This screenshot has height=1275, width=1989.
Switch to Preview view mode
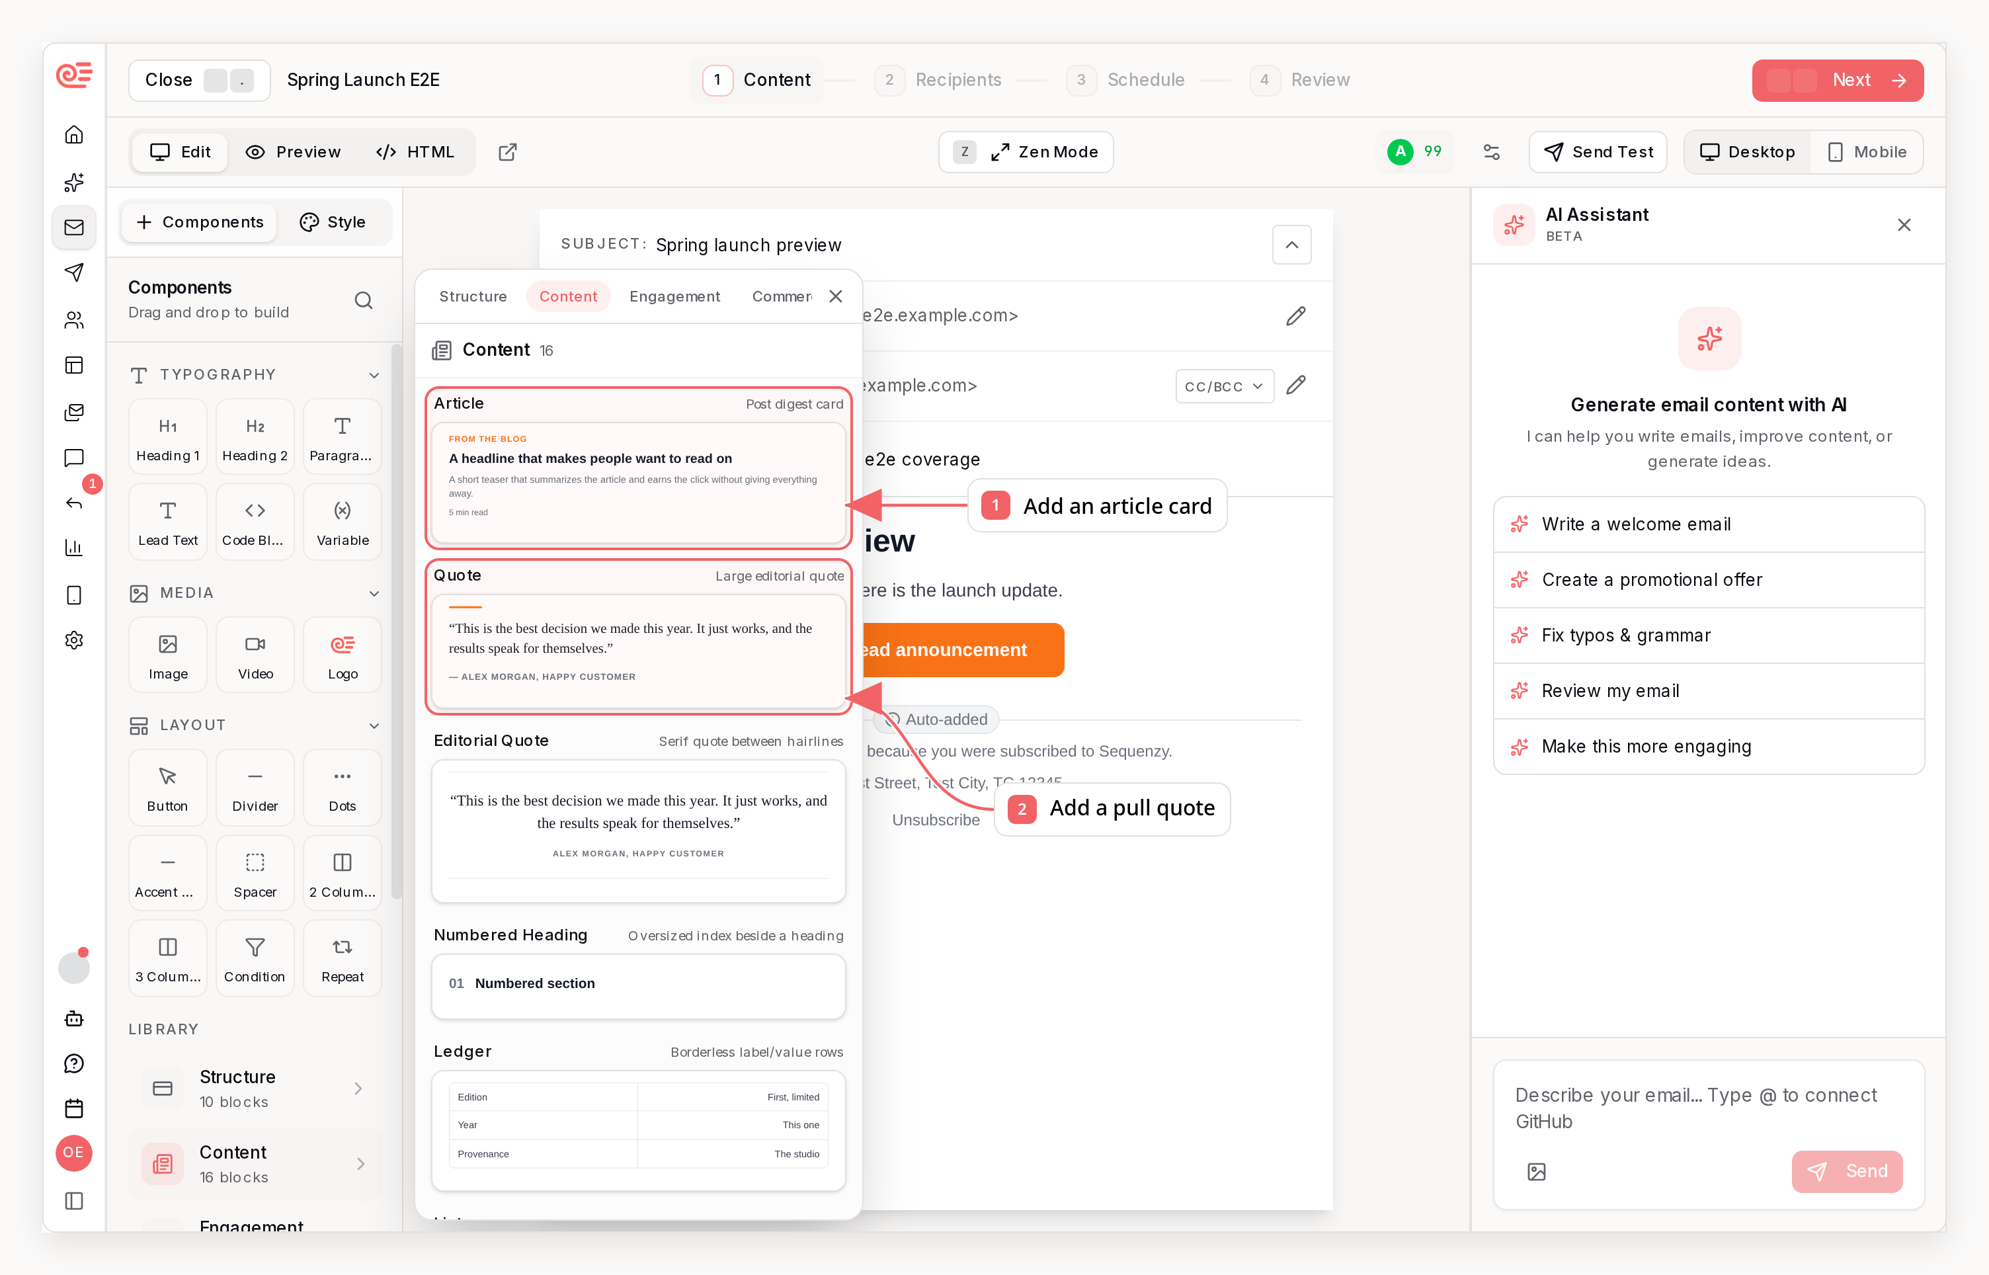point(293,151)
